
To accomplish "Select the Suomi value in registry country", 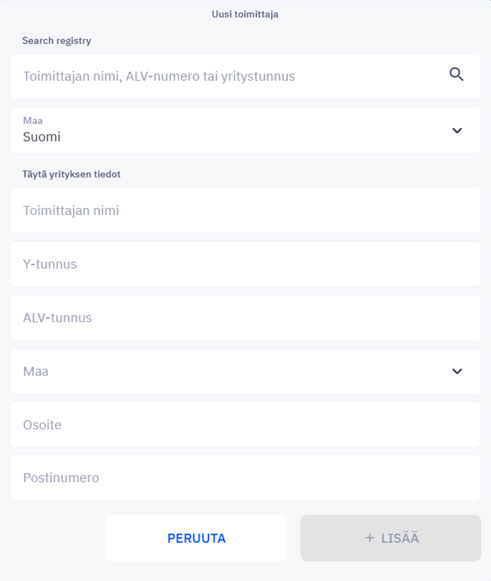I will (41, 137).
